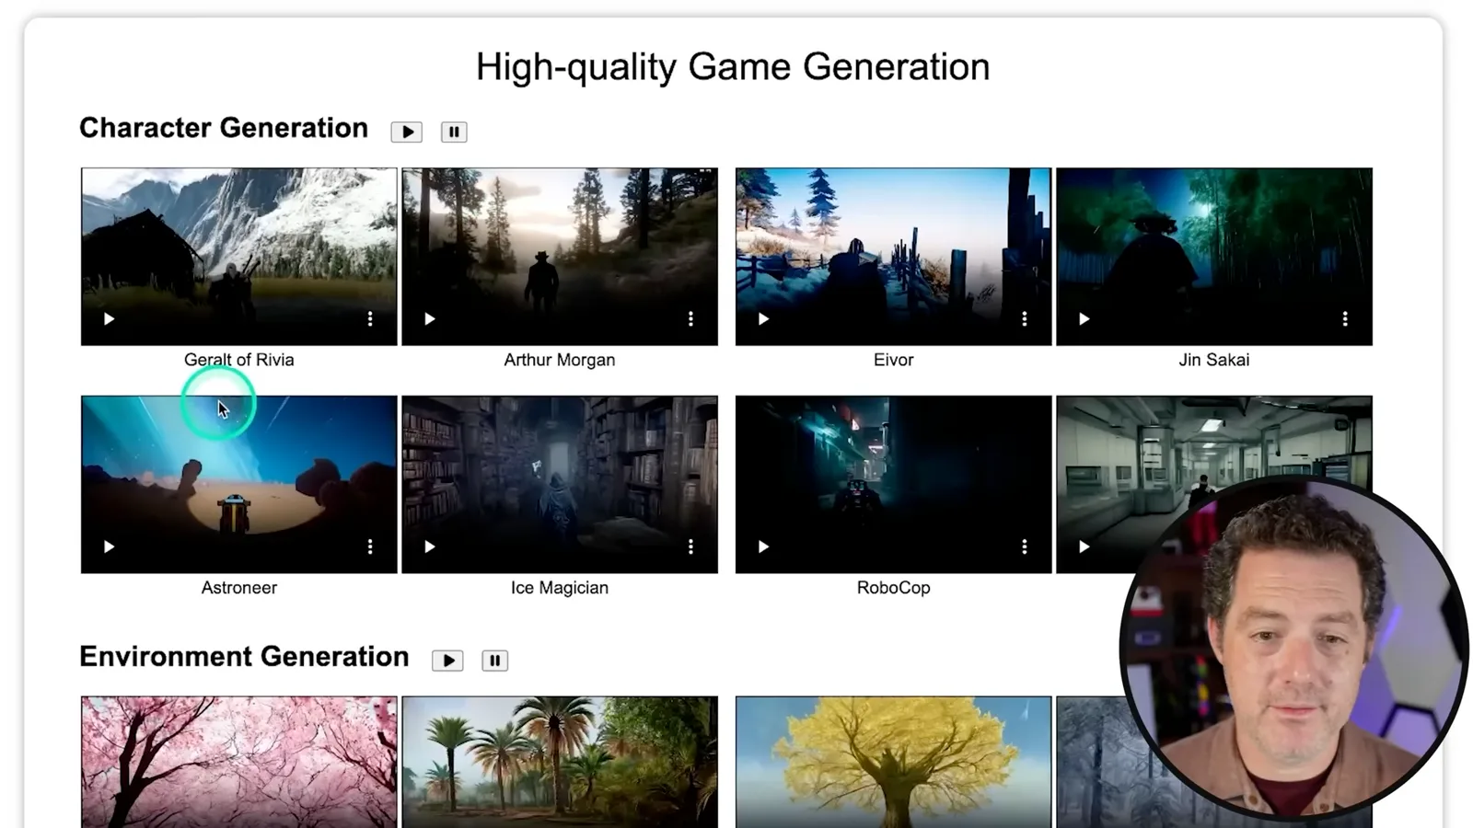Play the Astroneer video
1473x828 pixels.
[x=109, y=547]
